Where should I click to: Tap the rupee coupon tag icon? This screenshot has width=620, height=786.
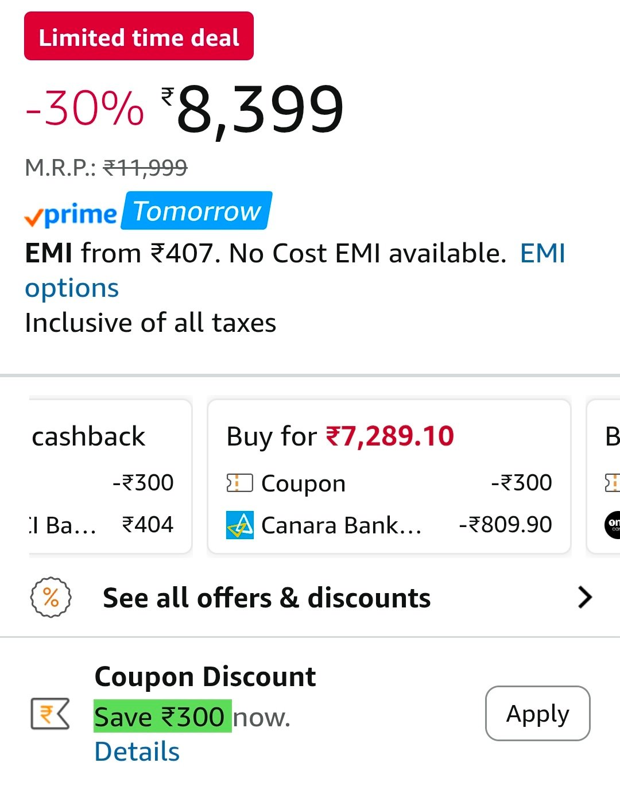click(50, 714)
